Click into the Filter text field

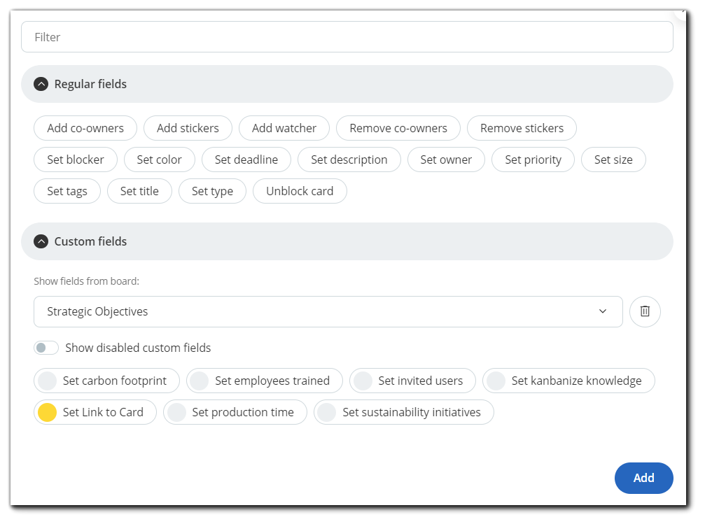click(347, 37)
